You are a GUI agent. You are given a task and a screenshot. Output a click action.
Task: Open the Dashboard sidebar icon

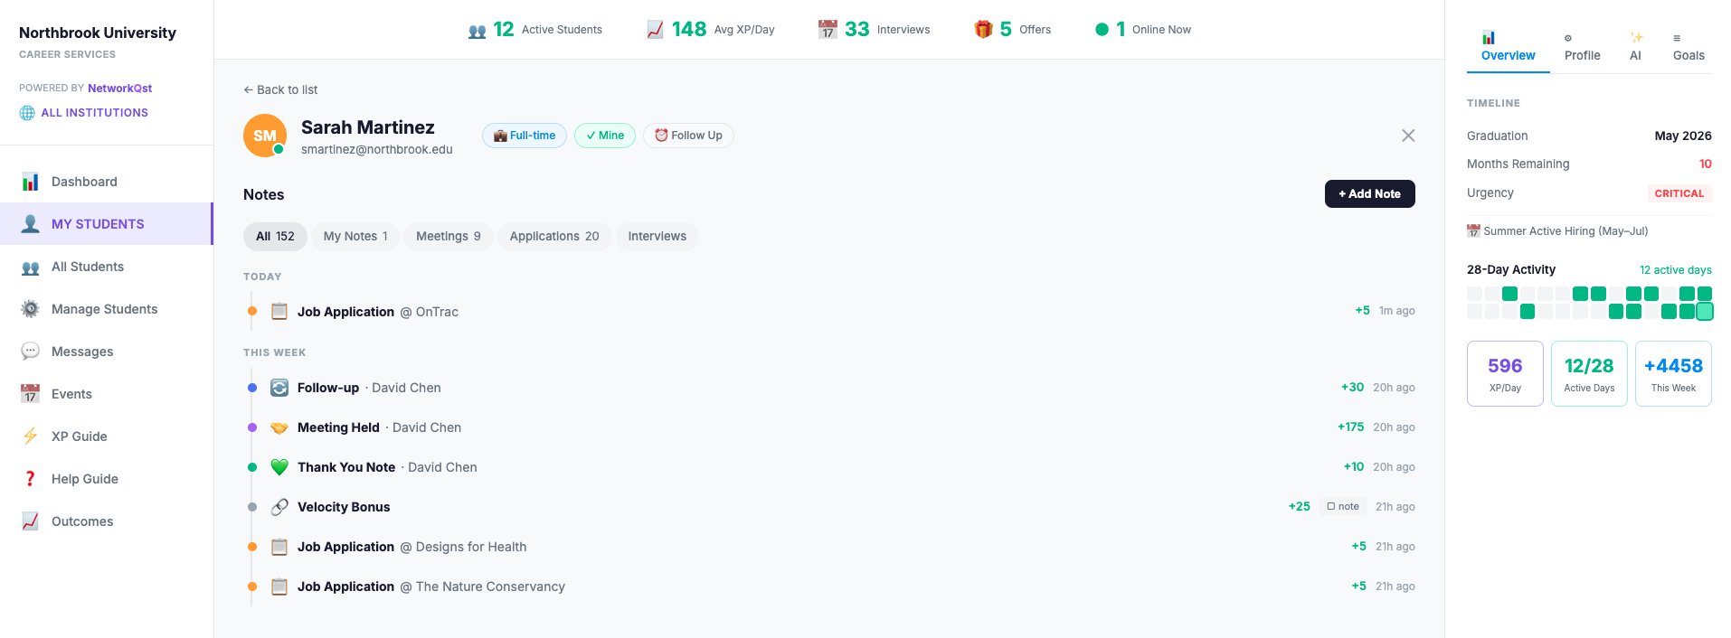point(31,182)
